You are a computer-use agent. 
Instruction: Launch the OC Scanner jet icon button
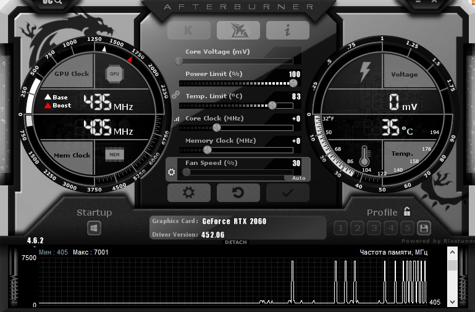(x=238, y=30)
